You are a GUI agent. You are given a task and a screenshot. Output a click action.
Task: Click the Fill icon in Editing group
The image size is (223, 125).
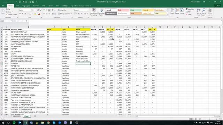point(187,12)
